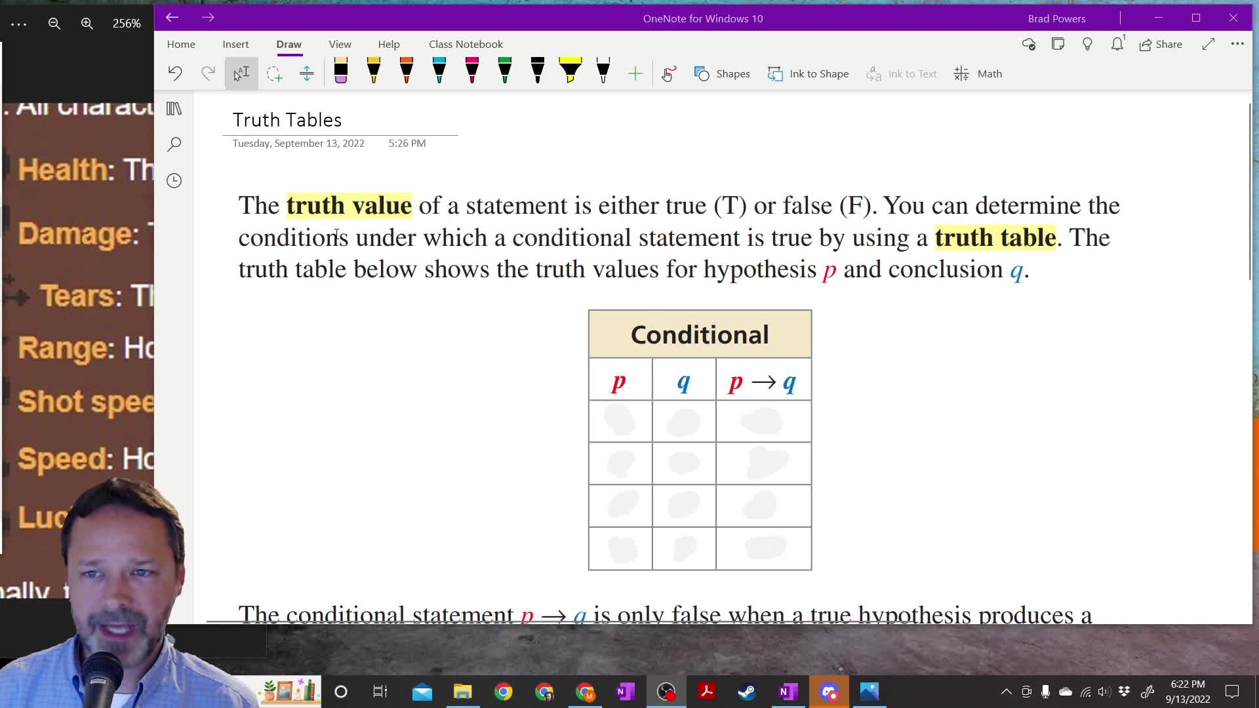The width and height of the screenshot is (1259, 708).
Task: Zoom out in the Photos window
Action: 54,24
